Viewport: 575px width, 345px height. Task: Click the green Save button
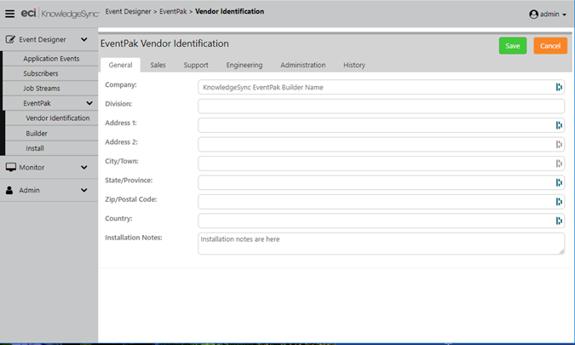coord(513,46)
